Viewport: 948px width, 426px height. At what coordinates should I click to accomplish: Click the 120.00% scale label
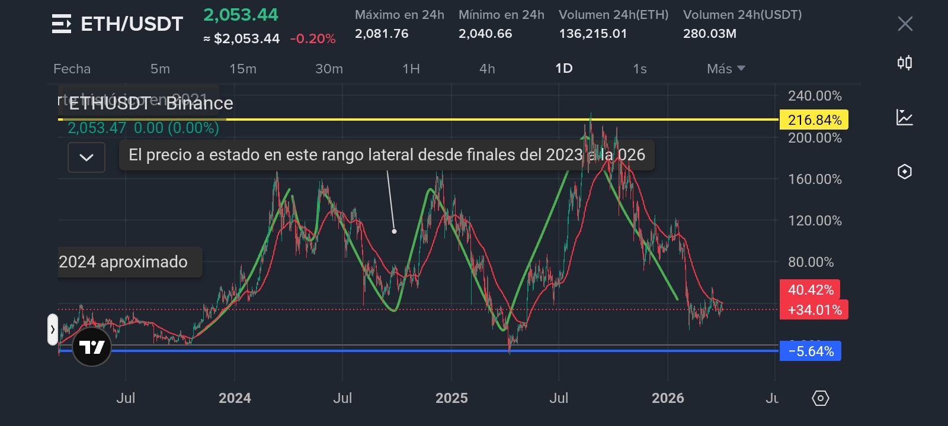coord(815,221)
